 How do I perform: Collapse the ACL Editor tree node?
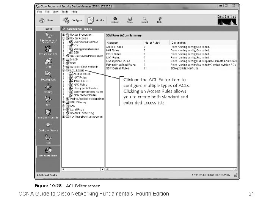(64, 71)
